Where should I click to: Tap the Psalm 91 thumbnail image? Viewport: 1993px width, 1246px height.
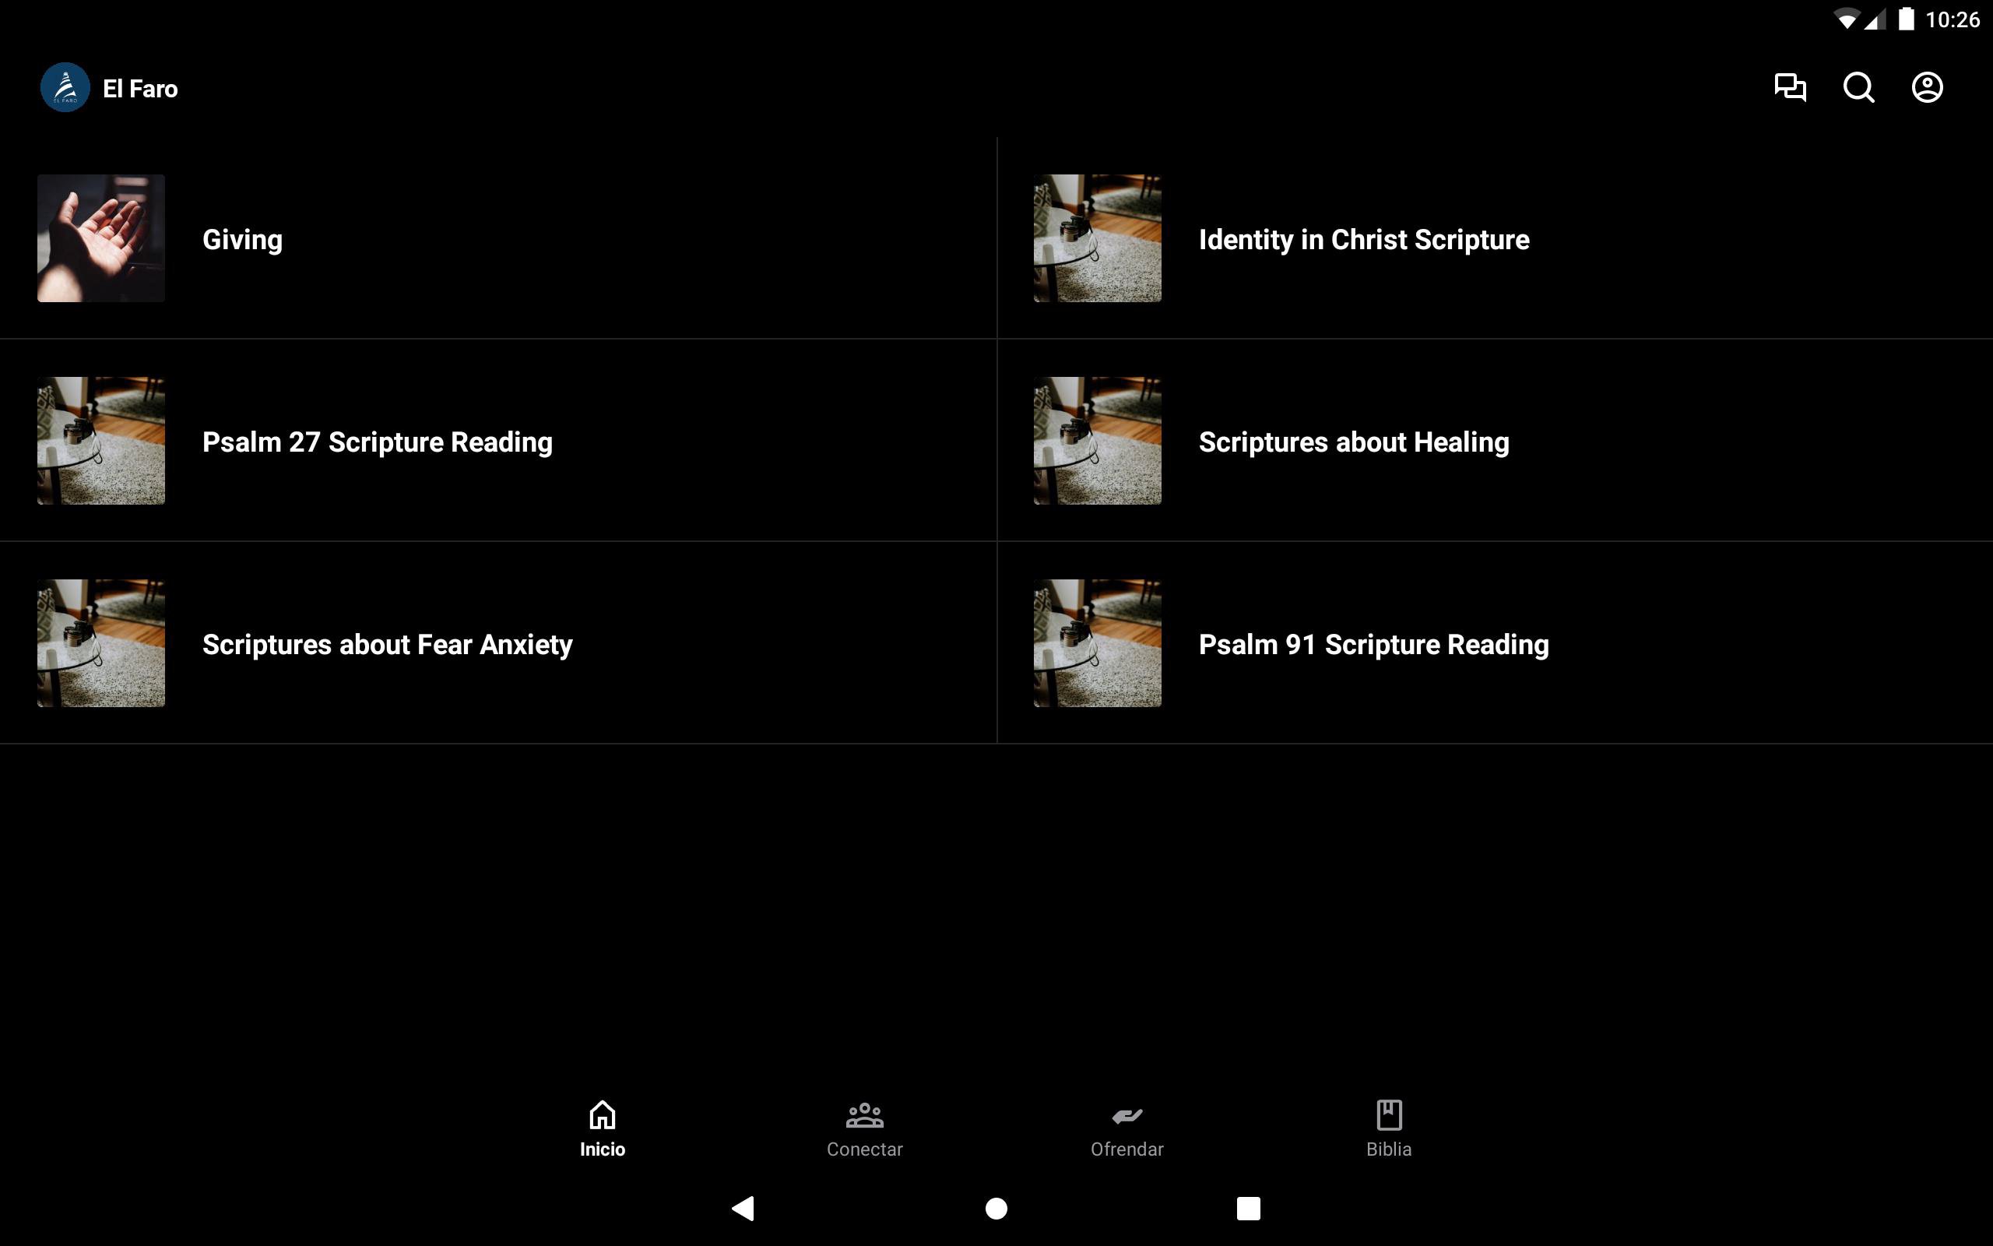[x=1097, y=642]
